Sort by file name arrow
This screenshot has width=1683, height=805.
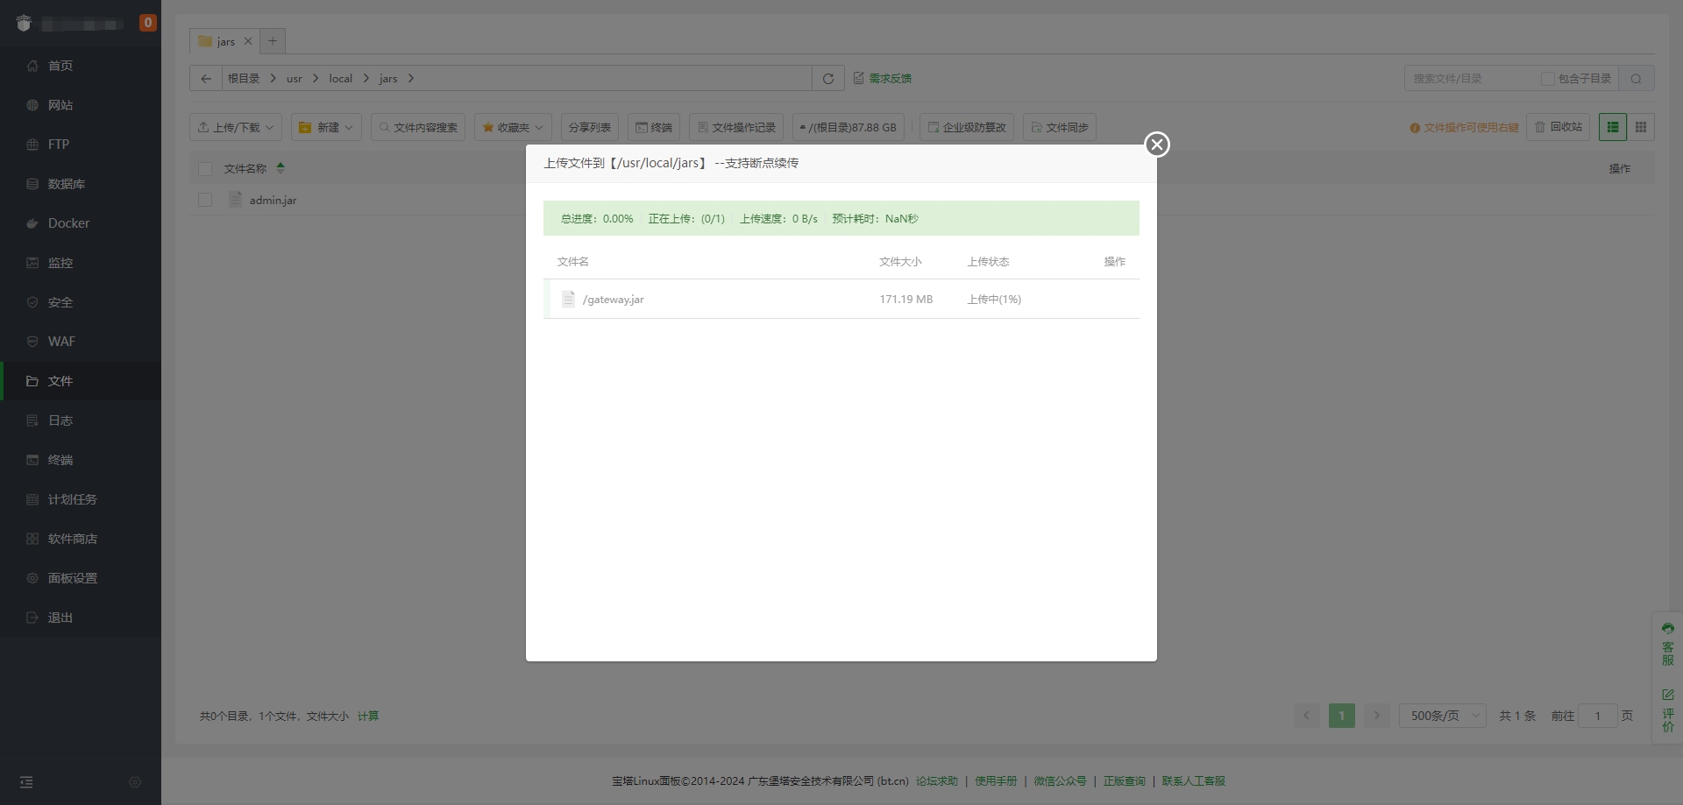(280, 168)
